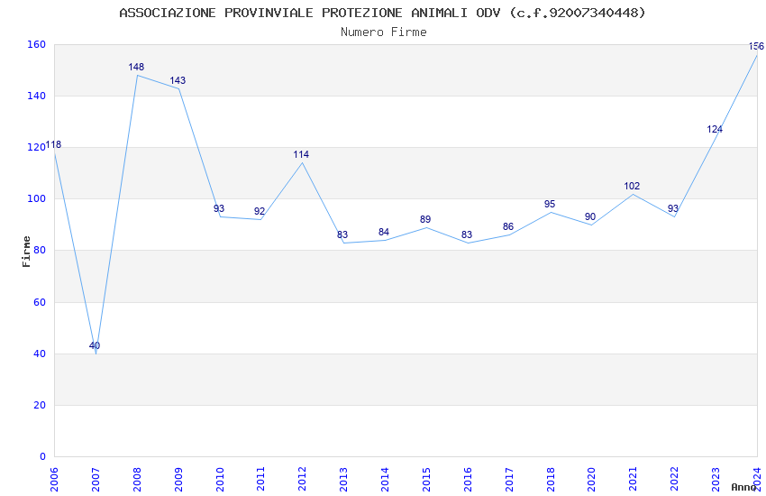
Task: Click the 148 data point label
Action: [x=136, y=67]
